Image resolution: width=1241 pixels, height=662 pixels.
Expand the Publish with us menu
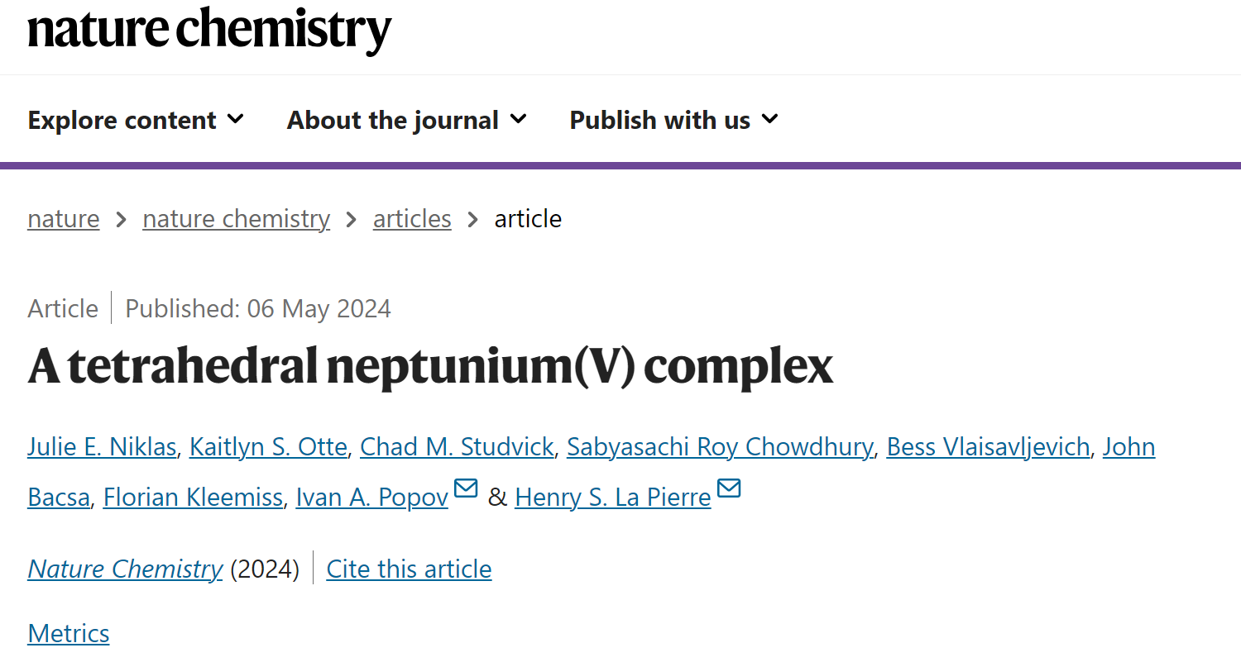tap(674, 121)
